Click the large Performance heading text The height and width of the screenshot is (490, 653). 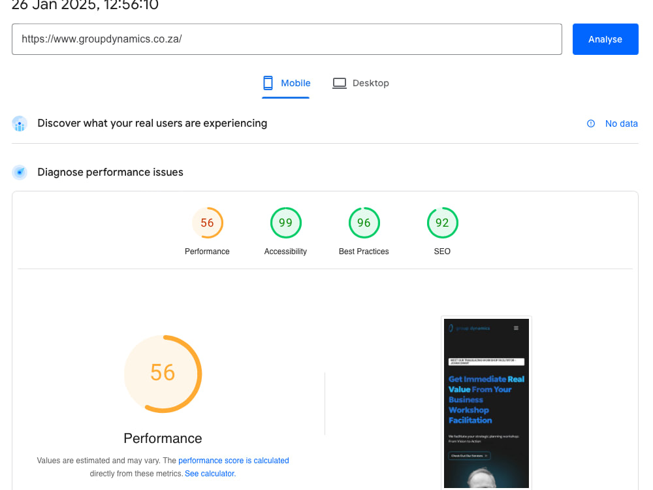pyautogui.click(x=163, y=438)
